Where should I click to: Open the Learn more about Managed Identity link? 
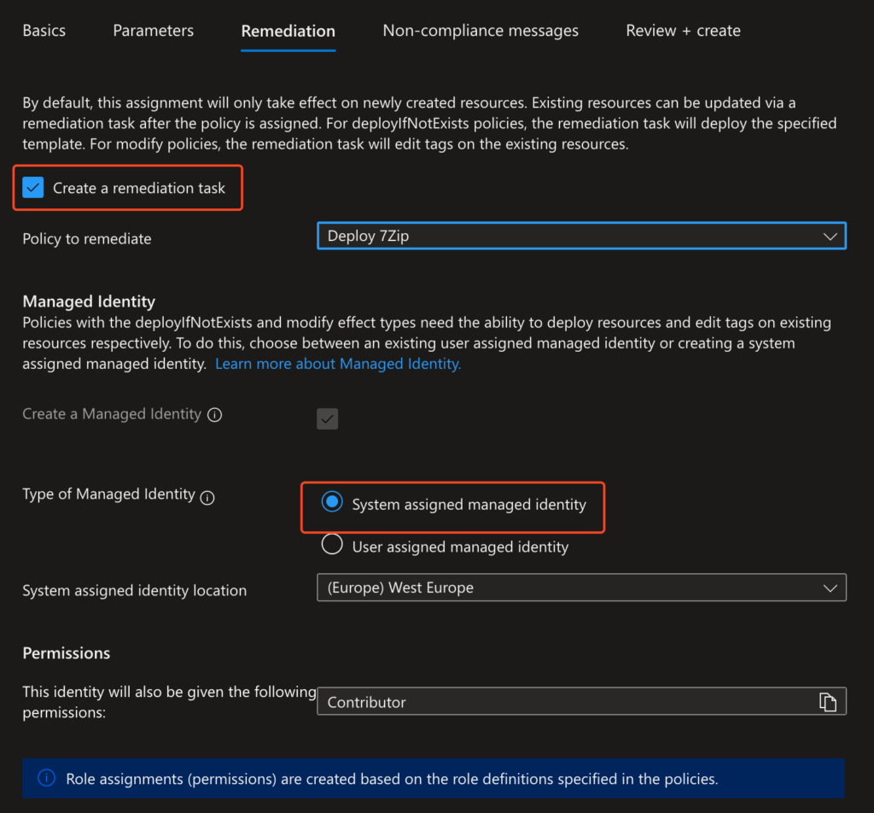coord(338,364)
